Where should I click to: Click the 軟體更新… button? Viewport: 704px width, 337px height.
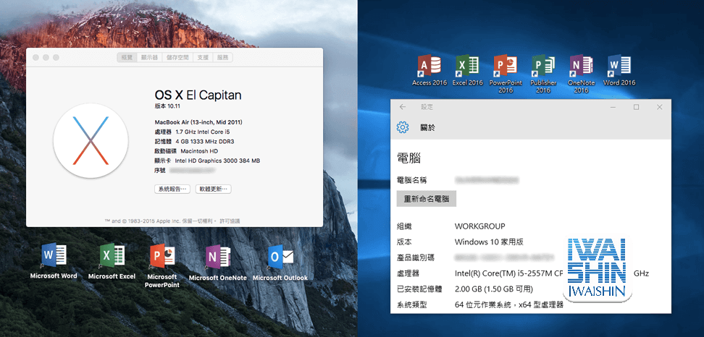[x=213, y=189]
